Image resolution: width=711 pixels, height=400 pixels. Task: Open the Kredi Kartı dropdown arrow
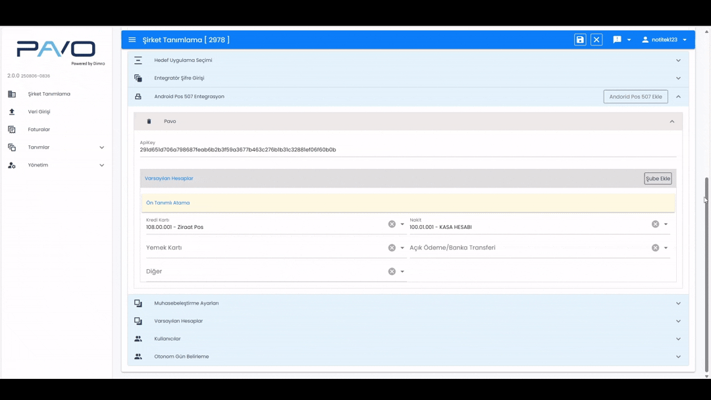402,224
